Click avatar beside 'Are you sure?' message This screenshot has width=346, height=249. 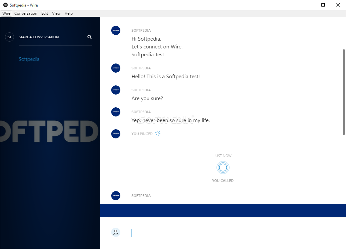116,90
